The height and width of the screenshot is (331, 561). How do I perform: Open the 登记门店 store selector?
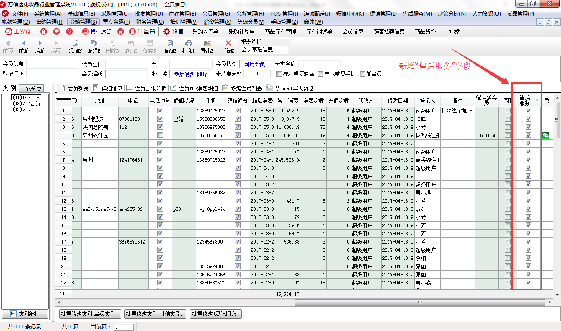point(52,74)
